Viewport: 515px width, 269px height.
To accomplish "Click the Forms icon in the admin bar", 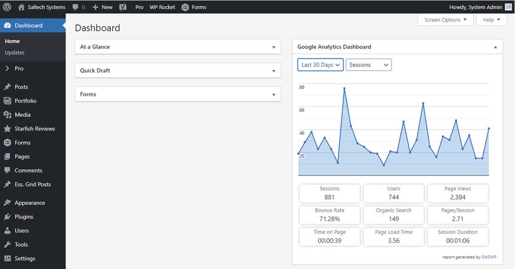I will pyautogui.click(x=185, y=7).
